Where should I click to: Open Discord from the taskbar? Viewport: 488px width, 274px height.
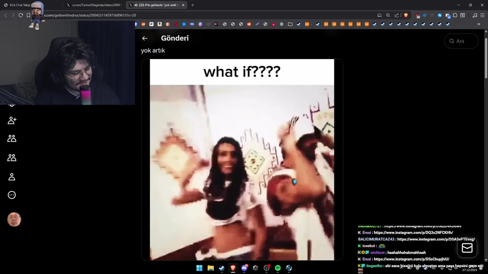tap(244, 268)
